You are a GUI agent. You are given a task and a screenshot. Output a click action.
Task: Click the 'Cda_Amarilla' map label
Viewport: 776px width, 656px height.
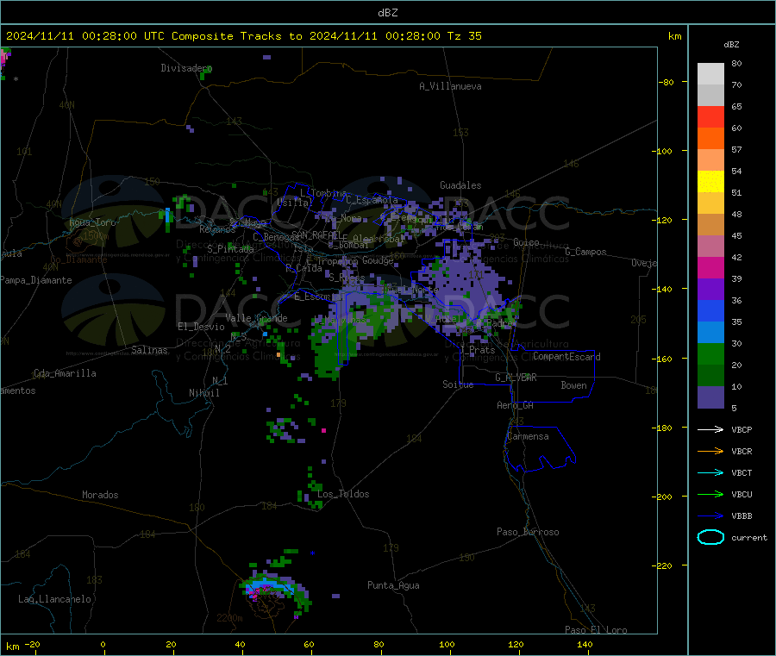click(x=65, y=373)
